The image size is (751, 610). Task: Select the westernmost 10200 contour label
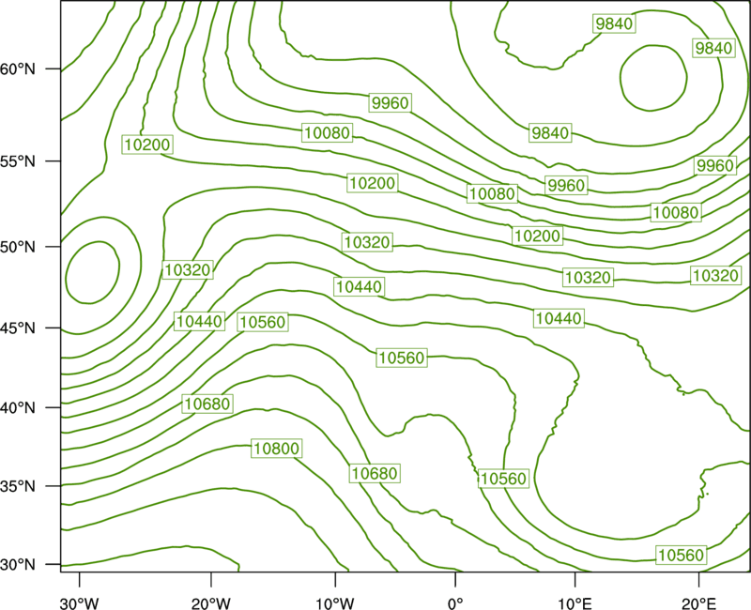click(x=147, y=145)
